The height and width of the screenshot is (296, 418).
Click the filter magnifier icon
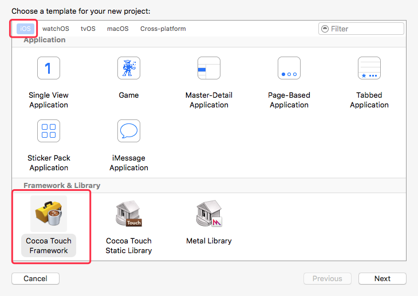(x=325, y=29)
